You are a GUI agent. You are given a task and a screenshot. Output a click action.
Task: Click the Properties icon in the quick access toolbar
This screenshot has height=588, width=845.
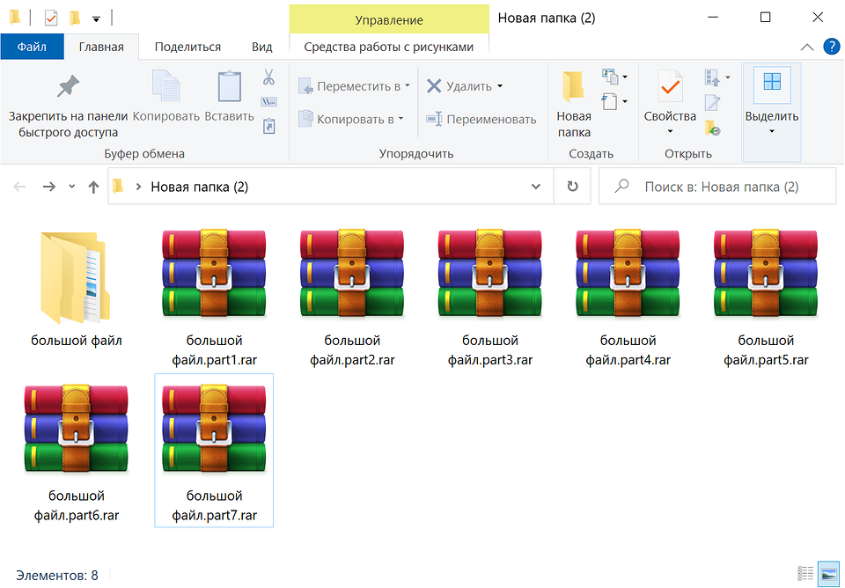click(x=51, y=18)
